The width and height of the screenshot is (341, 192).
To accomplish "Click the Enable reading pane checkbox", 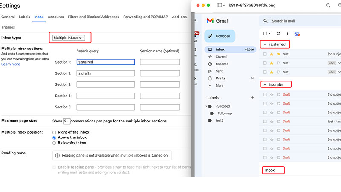I will pos(54,167).
